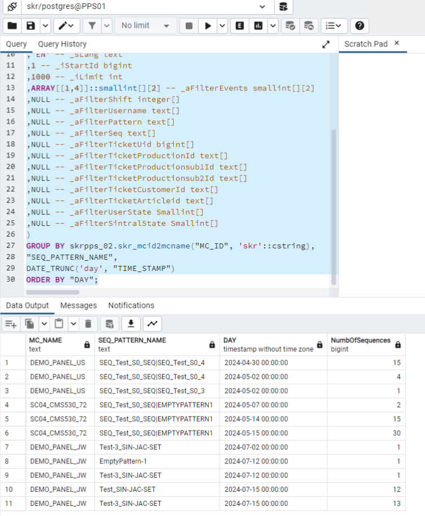Open the Help question mark

[360, 25]
